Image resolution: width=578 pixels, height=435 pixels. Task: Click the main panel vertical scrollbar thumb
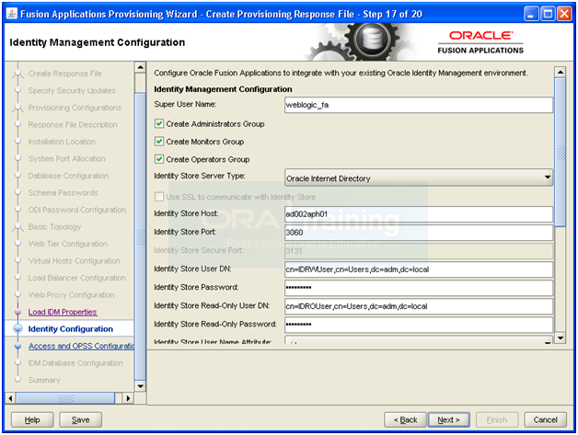pyautogui.click(x=561, y=152)
